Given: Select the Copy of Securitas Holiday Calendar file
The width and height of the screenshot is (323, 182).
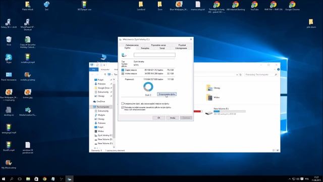Looking at the screenshot, I should pos(28,42).
